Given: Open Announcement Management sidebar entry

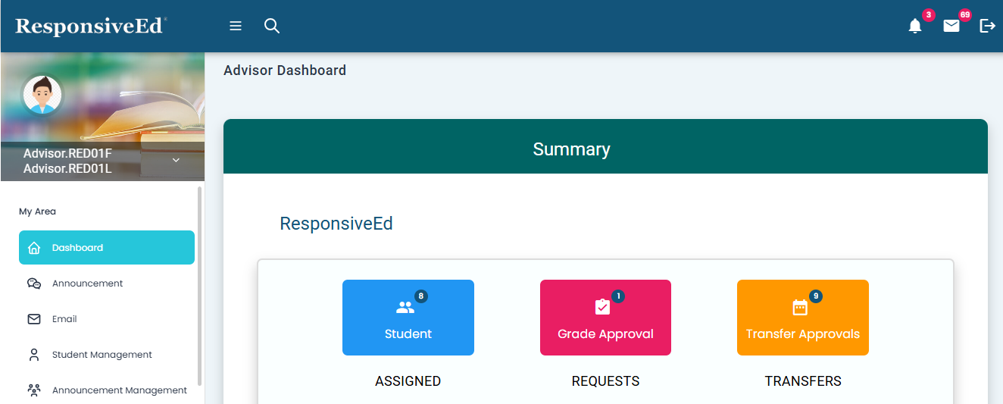Looking at the screenshot, I should coord(119,390).
